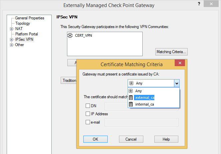Close the Certificate Matching Criteria dialog
221x154 pixels.
click(180, 63)
